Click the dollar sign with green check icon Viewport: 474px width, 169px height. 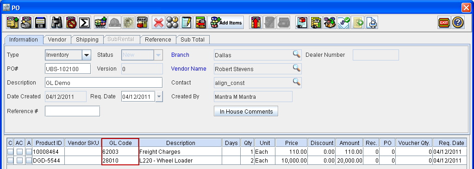(343, 23)
